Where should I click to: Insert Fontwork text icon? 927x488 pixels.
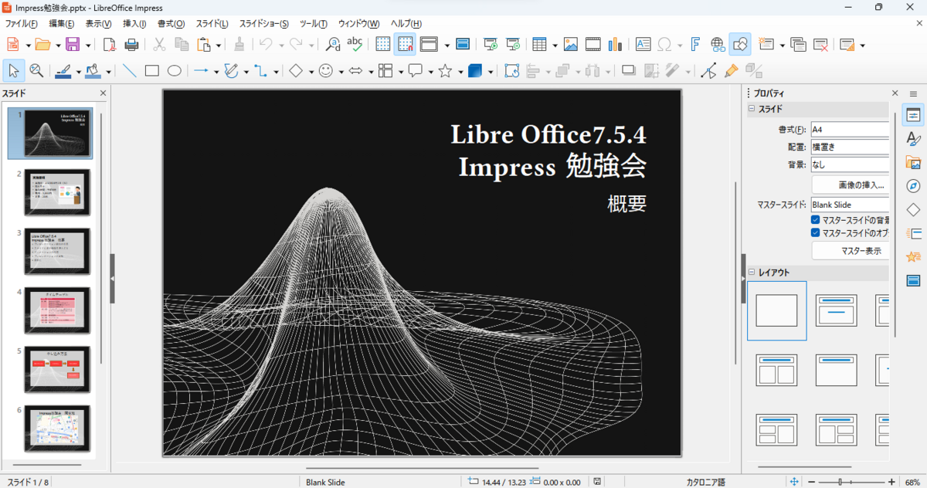pyautogui.click(x=695, y=44)
